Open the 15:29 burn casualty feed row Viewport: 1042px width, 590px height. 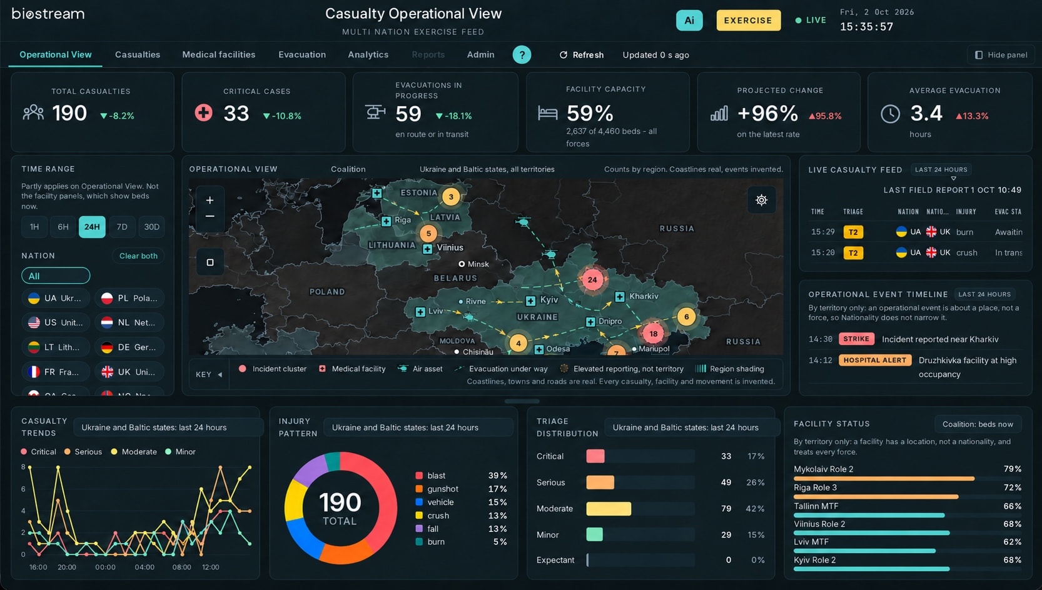coord(917,232)
